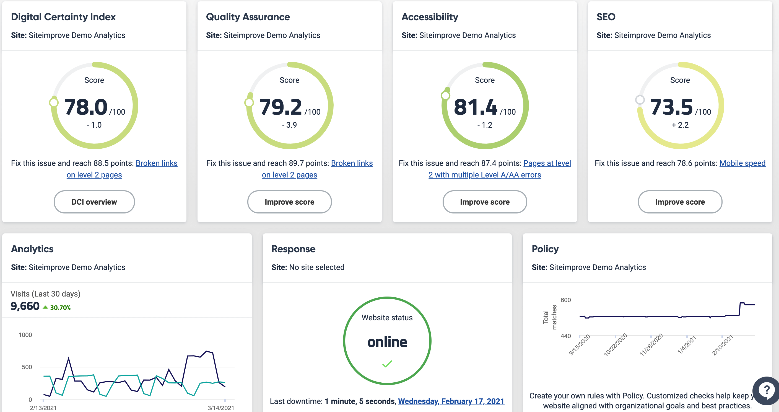779x412 pixels.
Task: Click the Accessibility score gauge marker
Action: coord(445,96)
